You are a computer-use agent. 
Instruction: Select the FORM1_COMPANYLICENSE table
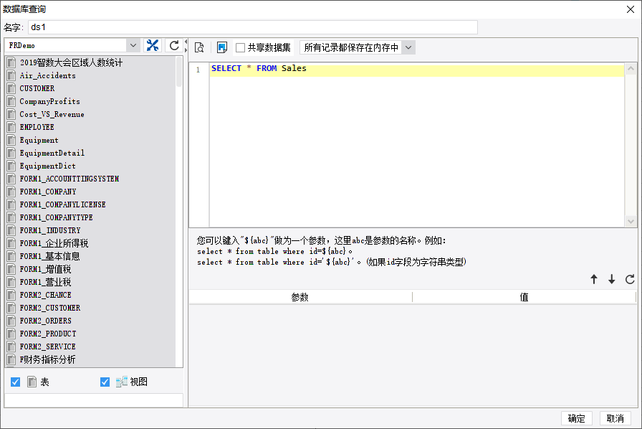62,204
